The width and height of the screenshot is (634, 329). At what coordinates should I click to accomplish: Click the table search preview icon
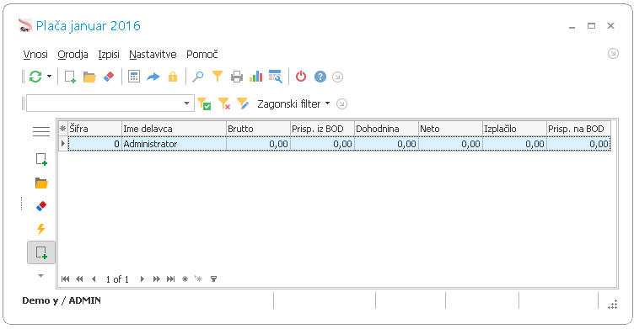(x=276, y=77)
